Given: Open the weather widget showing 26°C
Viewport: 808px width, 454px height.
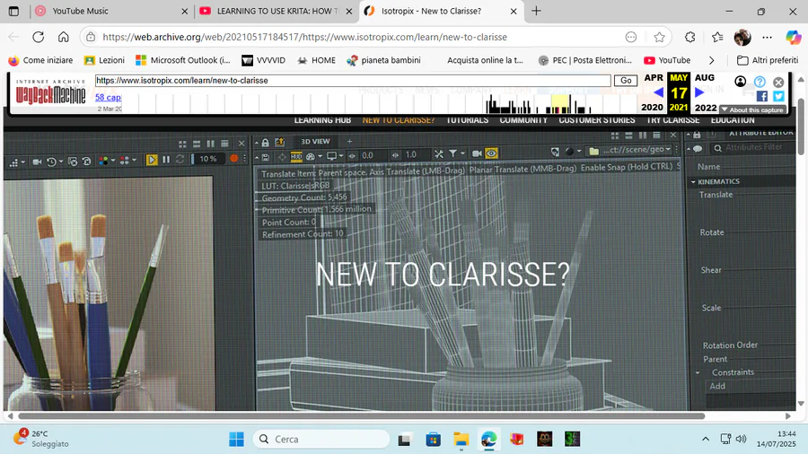Looking at the screenshot, I should [x=41, y=439].
